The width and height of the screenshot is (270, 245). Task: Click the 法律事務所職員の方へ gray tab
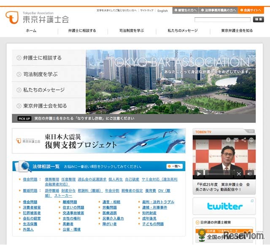pyautogui.click(x=219, y=10)
